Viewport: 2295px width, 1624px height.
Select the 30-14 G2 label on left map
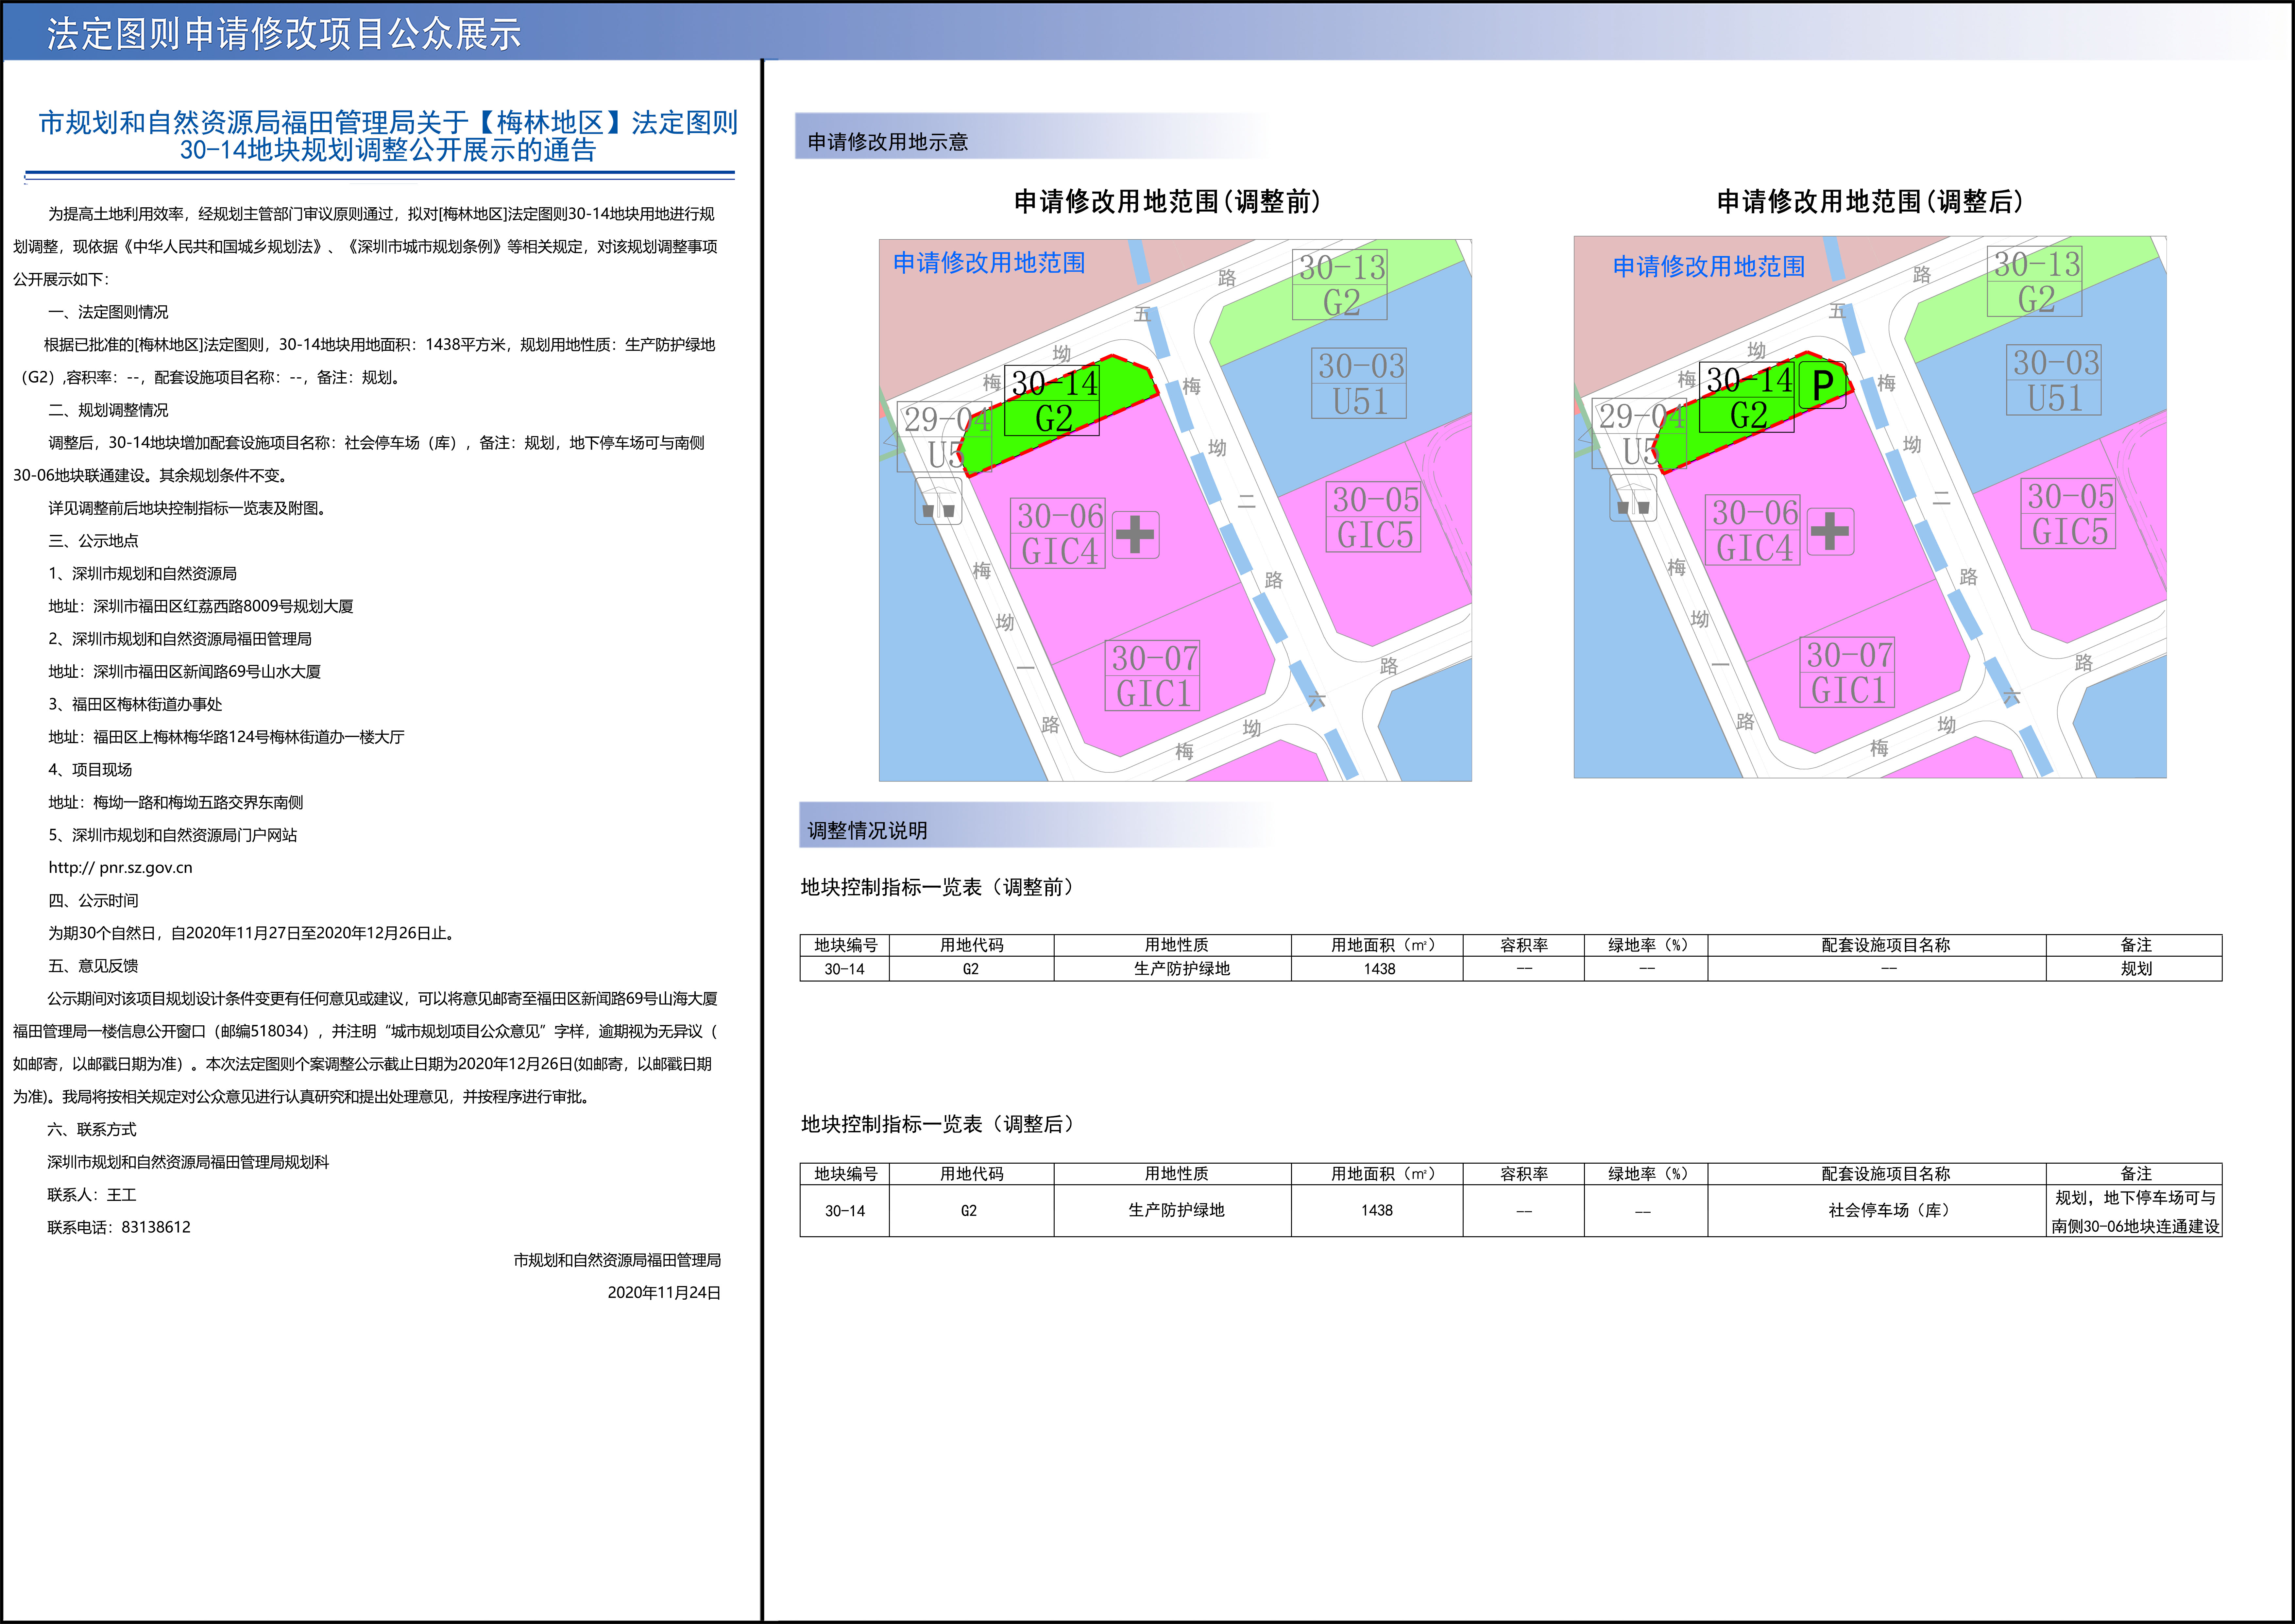click(x=1052, y=400)
